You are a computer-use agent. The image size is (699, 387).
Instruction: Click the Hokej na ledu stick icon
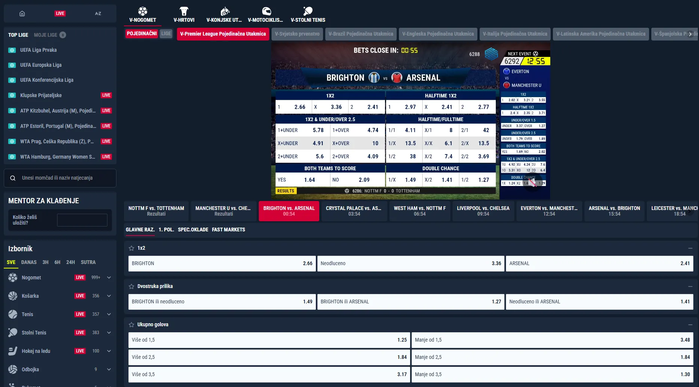tap(13, 351)
